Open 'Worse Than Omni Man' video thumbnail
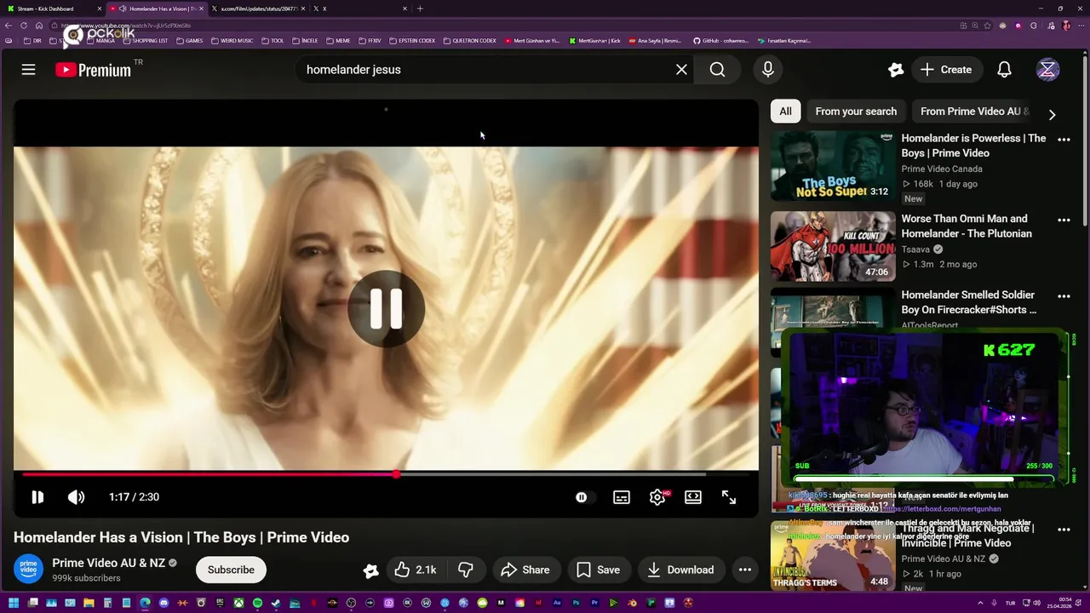1090x613 pixels. (833, 246)
